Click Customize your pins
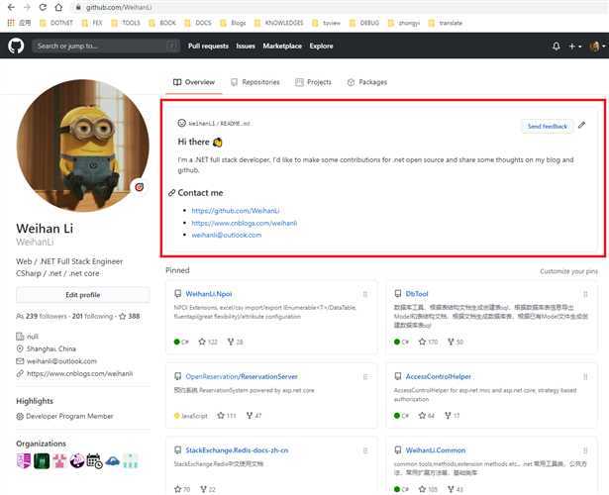The height and width of the screenshot is (495, 609). [x=568, y=271]
